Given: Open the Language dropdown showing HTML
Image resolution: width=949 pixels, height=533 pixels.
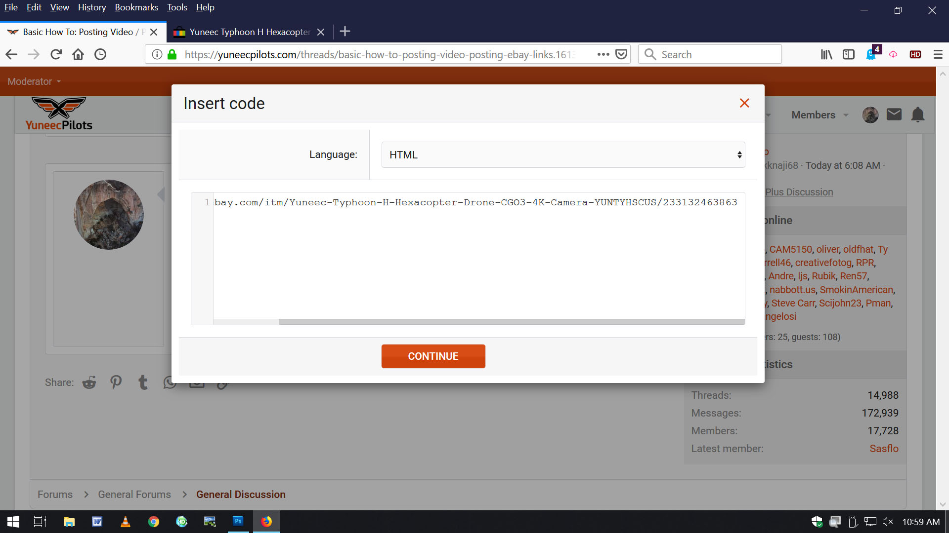Looking at the screenshot, I should click(x=563, y=155).
